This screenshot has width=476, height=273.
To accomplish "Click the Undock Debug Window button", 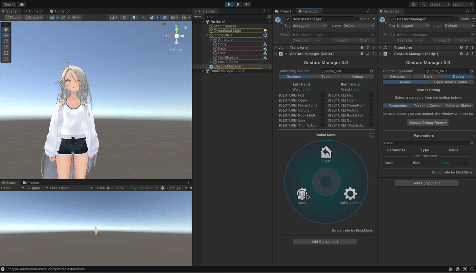I will point(428,122).
